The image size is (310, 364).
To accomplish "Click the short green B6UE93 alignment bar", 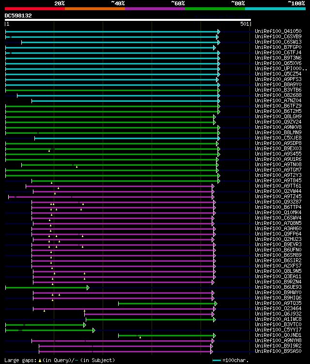I will [x=47, y=287].
